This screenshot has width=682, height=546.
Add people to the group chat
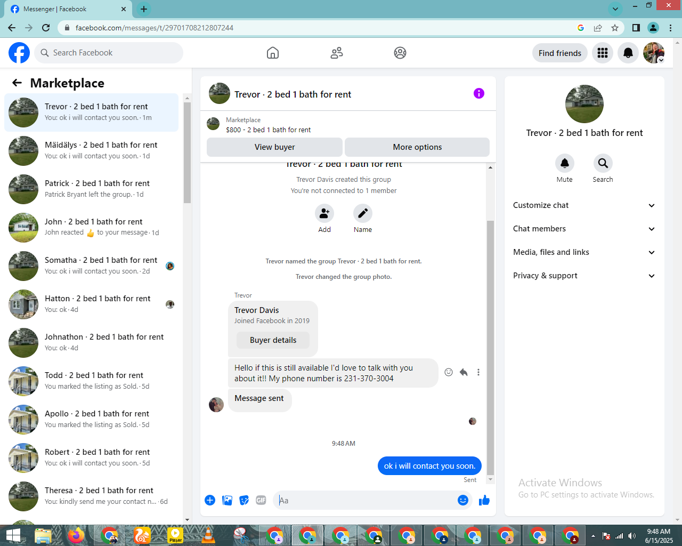[324, 213]
